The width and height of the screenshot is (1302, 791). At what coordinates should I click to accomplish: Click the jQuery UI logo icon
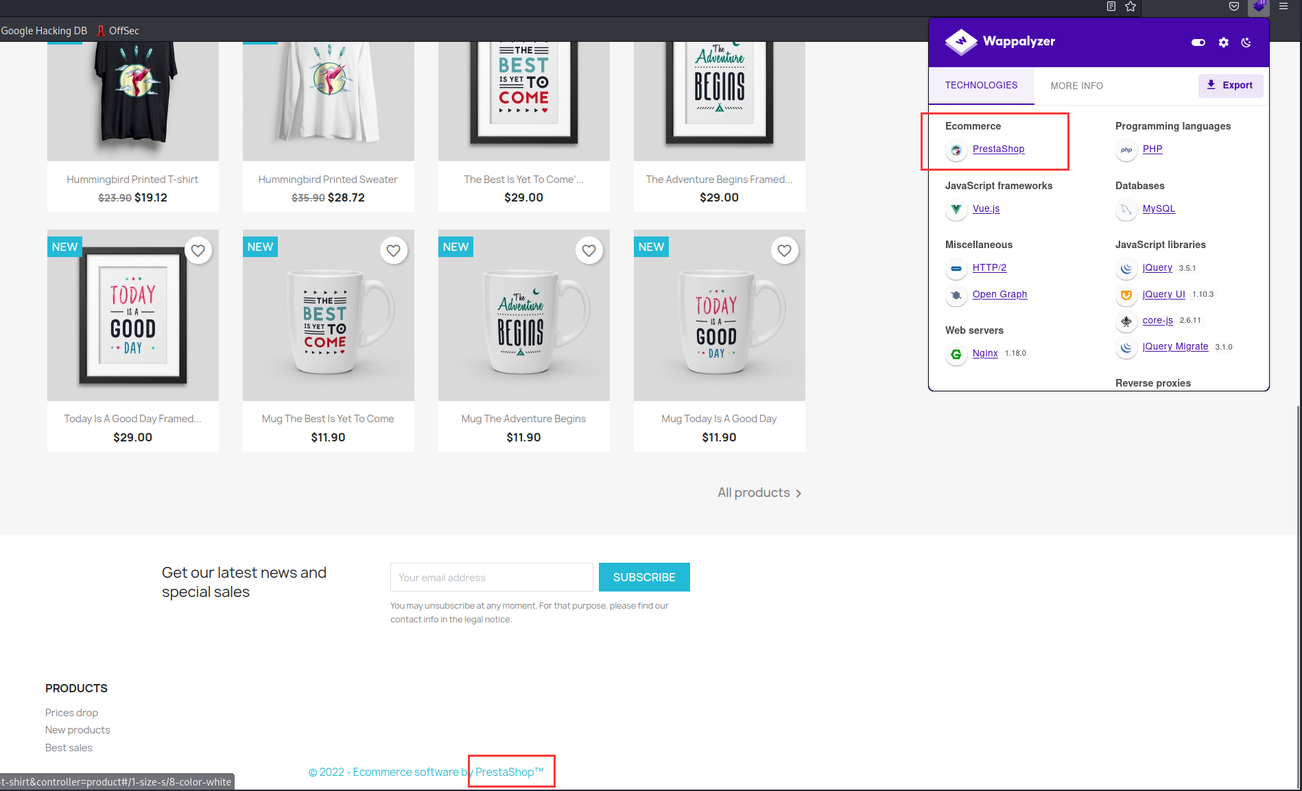point(1126,295)
